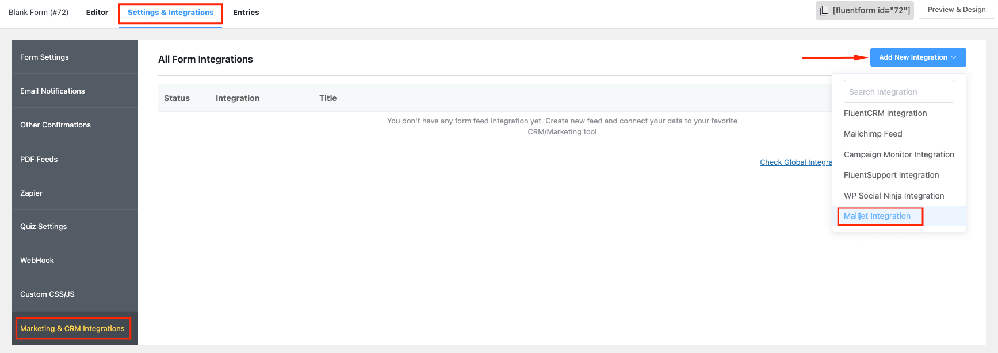
Task: Click the Search Integration input field
Action: [x=898, y=92]
